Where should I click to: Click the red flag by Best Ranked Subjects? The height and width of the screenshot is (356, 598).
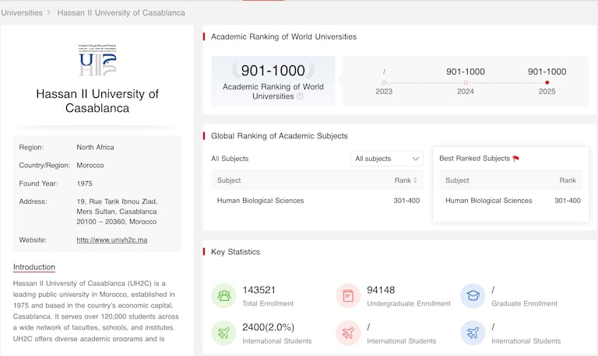click(516, 159)
